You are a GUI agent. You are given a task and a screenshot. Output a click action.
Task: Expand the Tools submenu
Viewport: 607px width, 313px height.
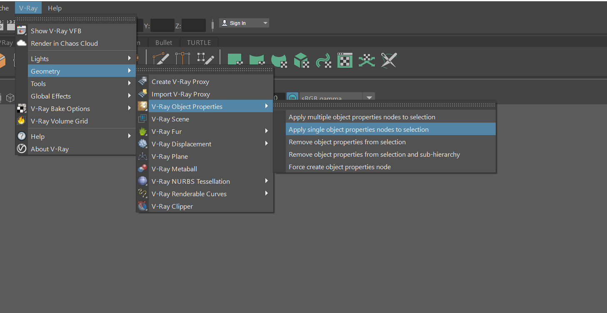point(130,83)
